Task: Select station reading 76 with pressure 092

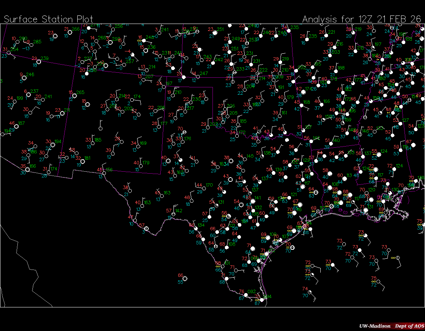Action: click(246, 295)
